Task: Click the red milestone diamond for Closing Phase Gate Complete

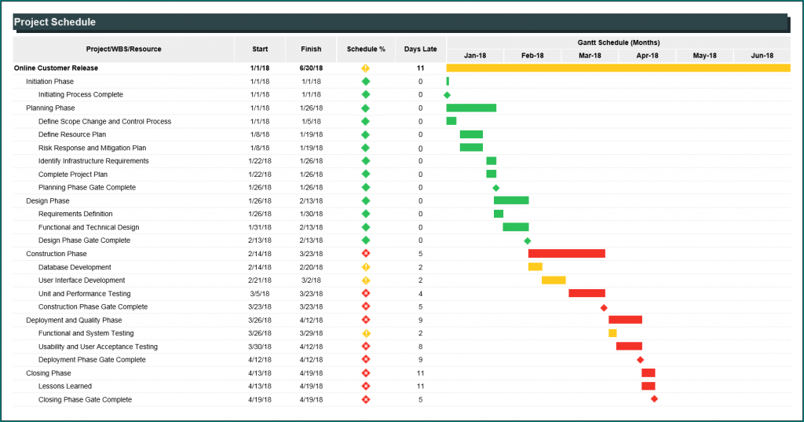Action: [x=654, y=399]
